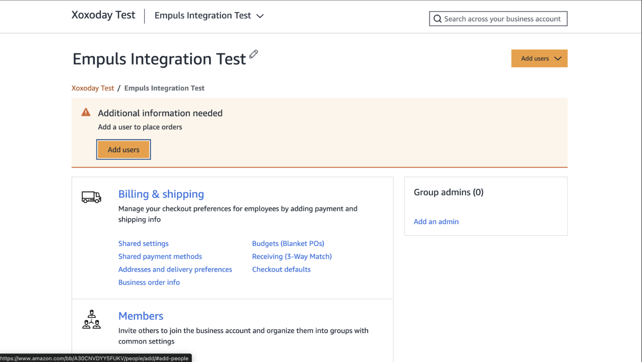Open Shared settings link
Screen dimensions: 642x362
(x=143, y=243)
